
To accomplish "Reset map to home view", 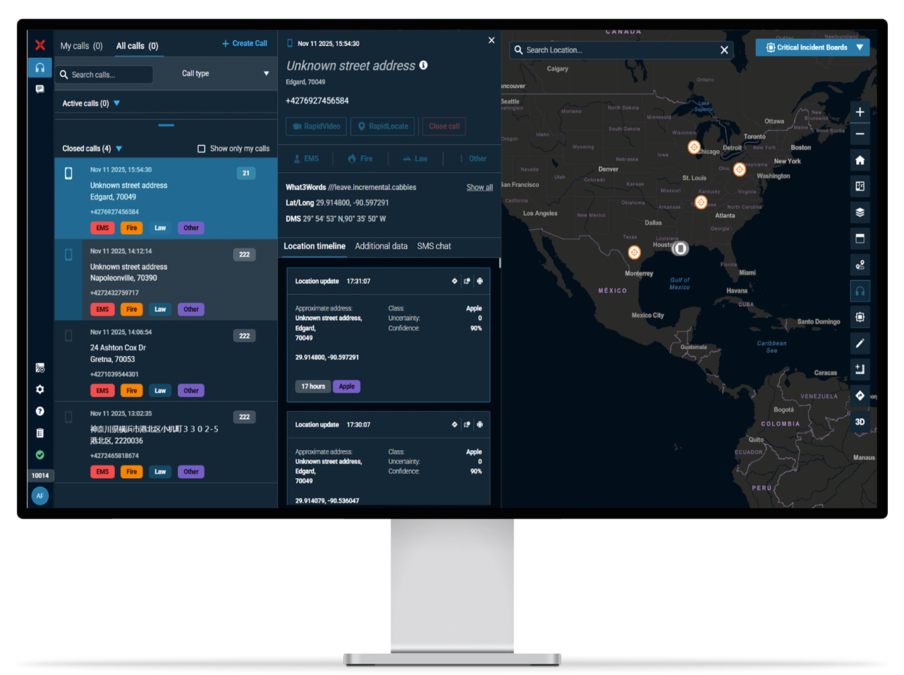I will pyautogui.click(x=860, y=160).
